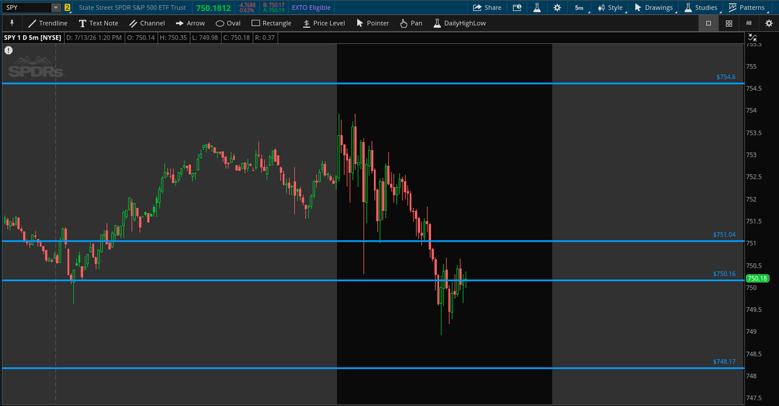Select the Oval shape tool
The width and height of the screenshot is (779, 406).
(x=228, y=23)
